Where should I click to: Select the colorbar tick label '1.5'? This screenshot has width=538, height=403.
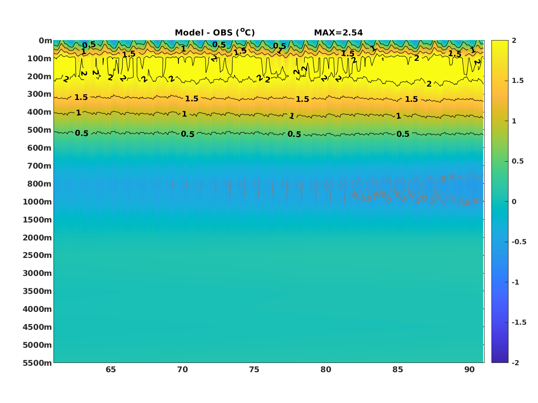pos(518,81)
